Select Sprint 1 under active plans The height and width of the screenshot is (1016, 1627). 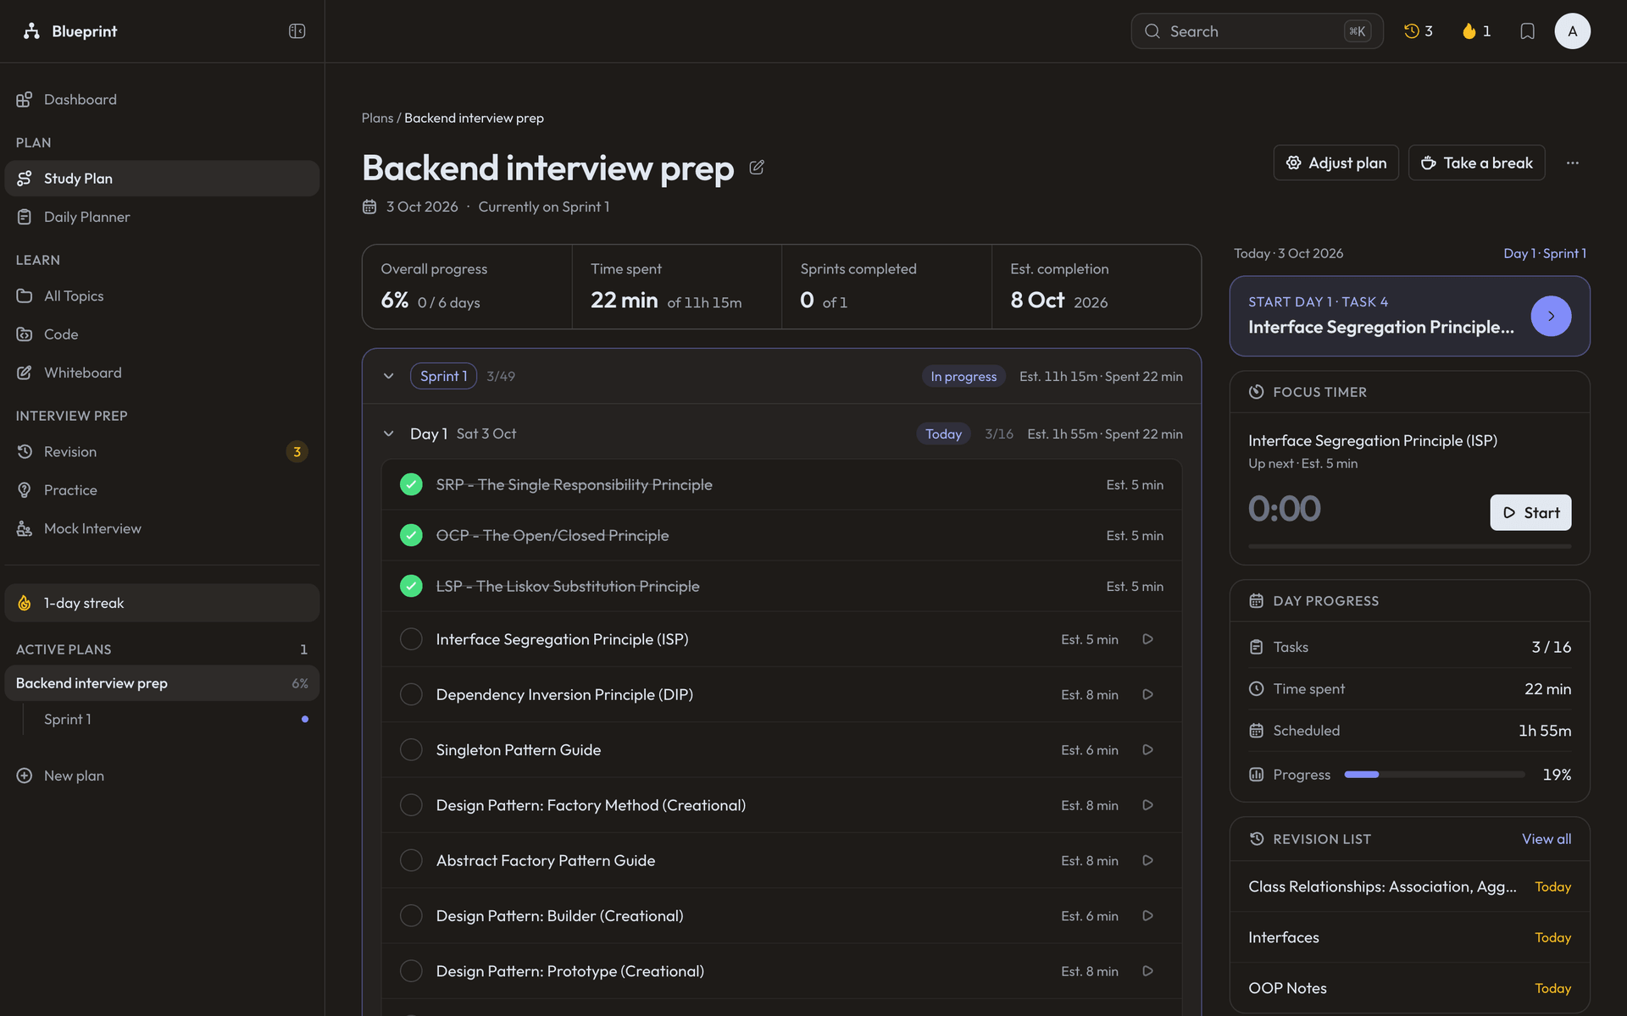173,719
